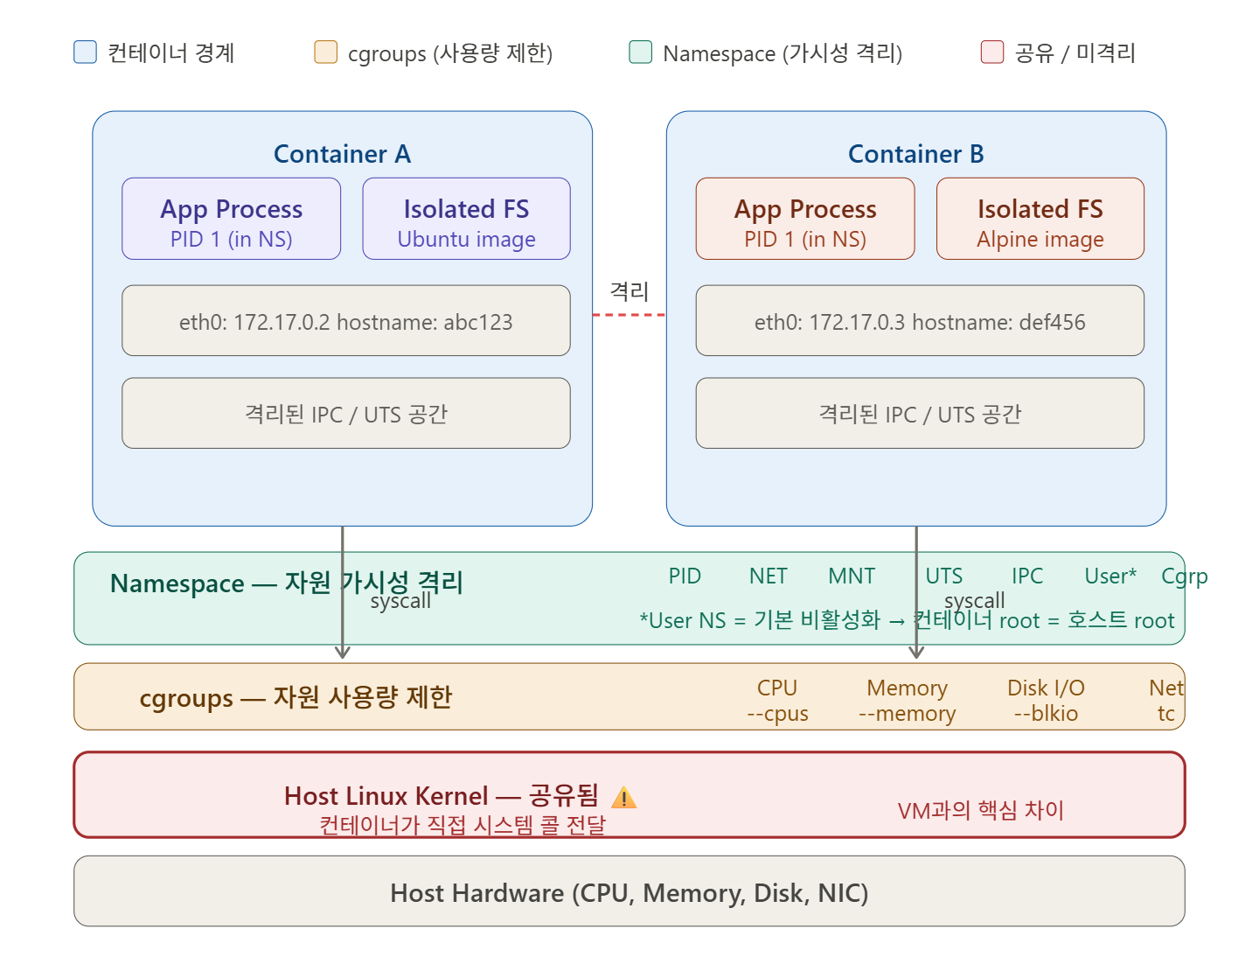Image resolution: width=1259 pixels, height=964 pixels.
Task: Click the eth0: 172.17.0.2 hostname abc123 box
Action: (x=346, y=320)
